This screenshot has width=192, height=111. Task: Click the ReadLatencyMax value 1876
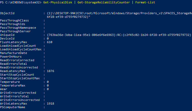click(51, 71)
